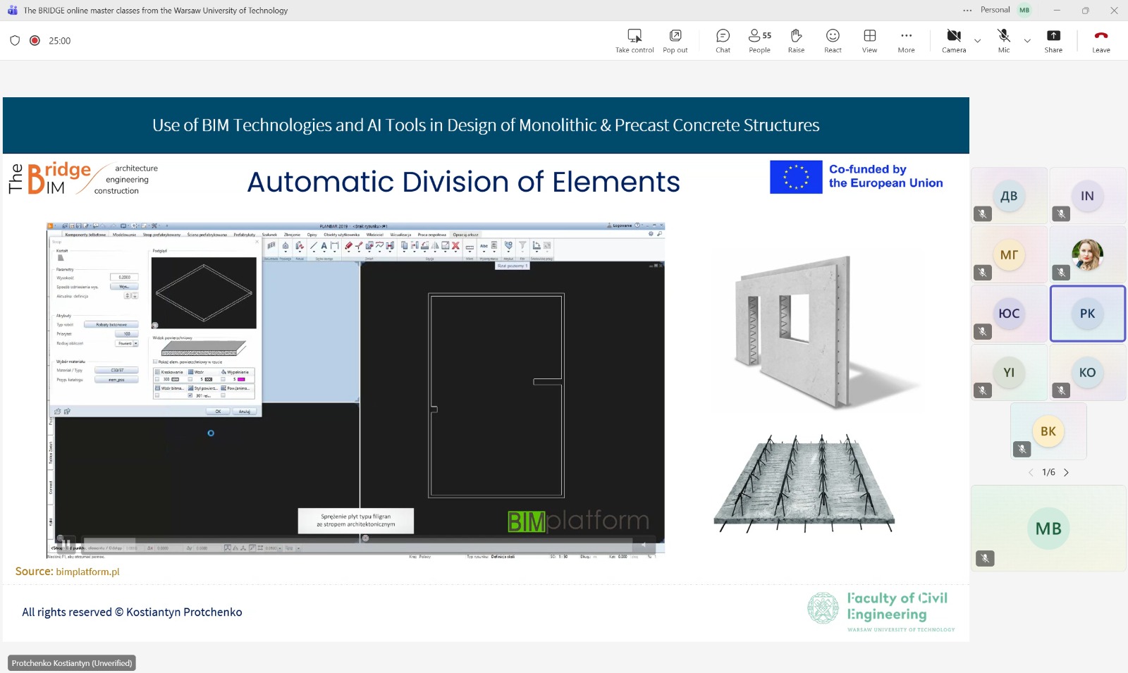Click Take control of shared screen
This screenshot has width=1128, height=673.
coord(634,41)
